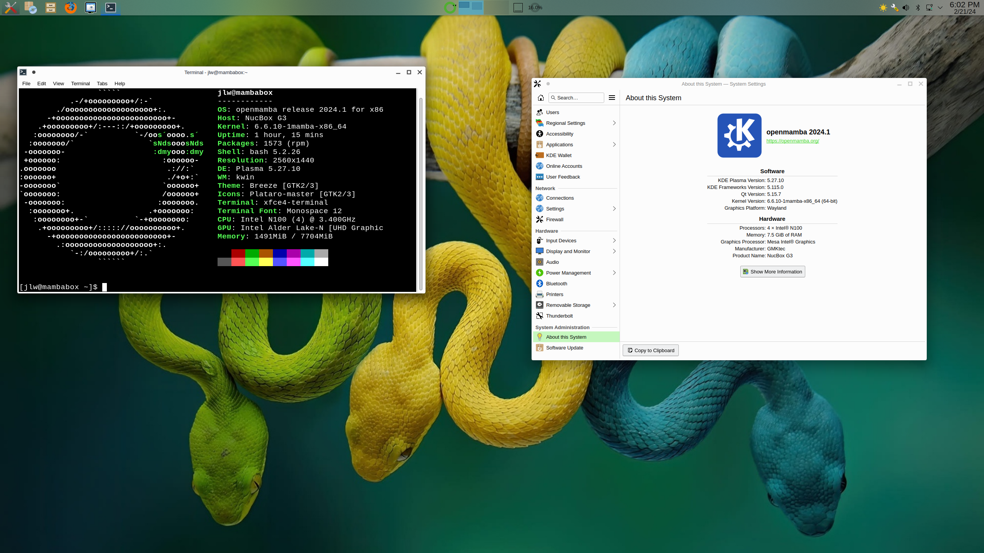
Task: Click the green circle indicator in the panel
Action: [x=450, y=7]
